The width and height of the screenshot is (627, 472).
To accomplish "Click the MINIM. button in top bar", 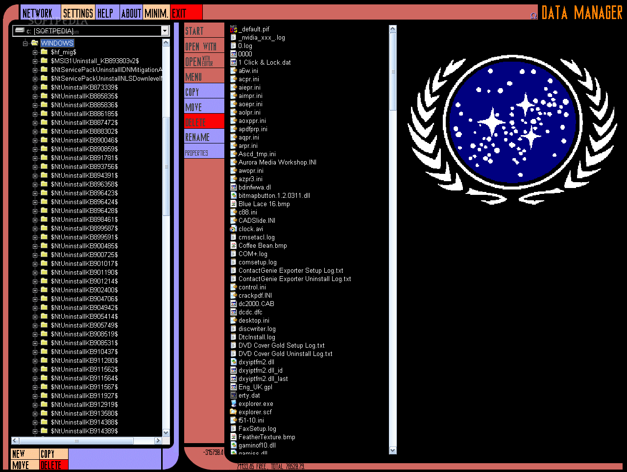I will tap(156, 13).
